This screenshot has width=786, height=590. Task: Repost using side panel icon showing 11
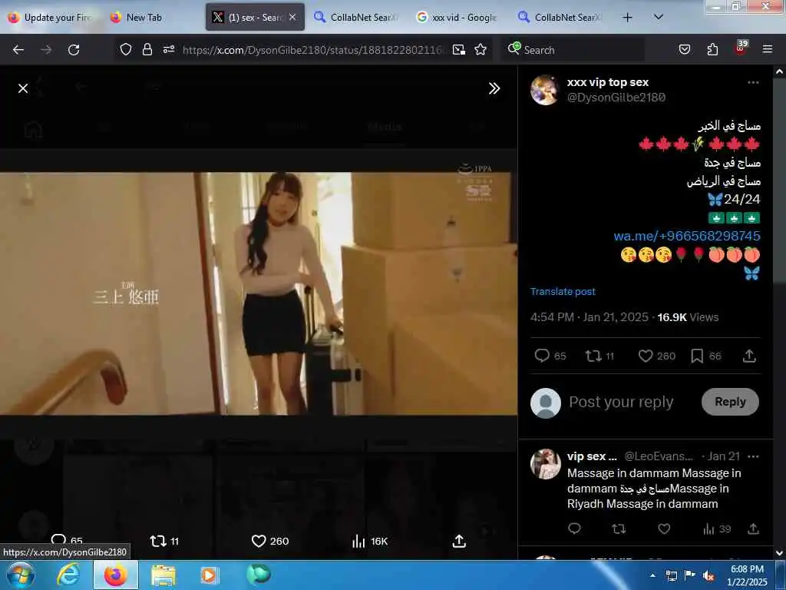[599, 356]
